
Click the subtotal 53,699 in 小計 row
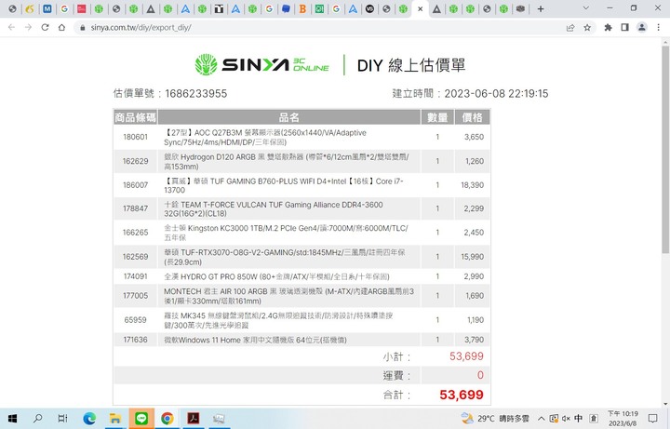coord(466,355)
